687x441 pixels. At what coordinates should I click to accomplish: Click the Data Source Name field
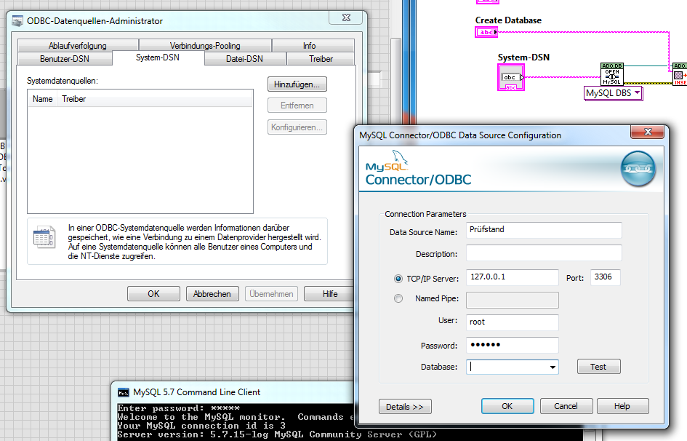544,230
